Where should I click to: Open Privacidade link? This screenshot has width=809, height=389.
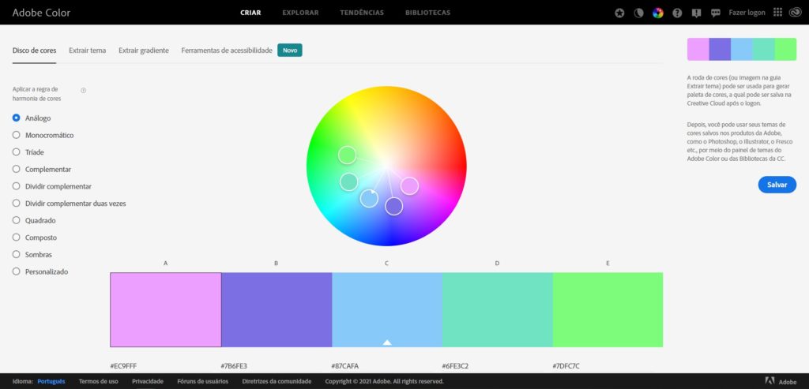(x=148, y=381)
